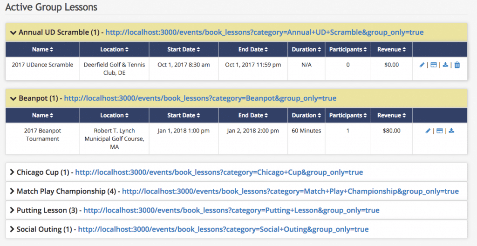Sort Annual UD Scramble table by Start Date
This screenshot has height=246, width=477.
coord(184,49)
